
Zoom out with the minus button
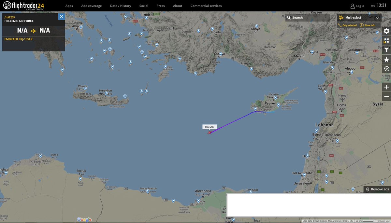(x=386, y=97)
